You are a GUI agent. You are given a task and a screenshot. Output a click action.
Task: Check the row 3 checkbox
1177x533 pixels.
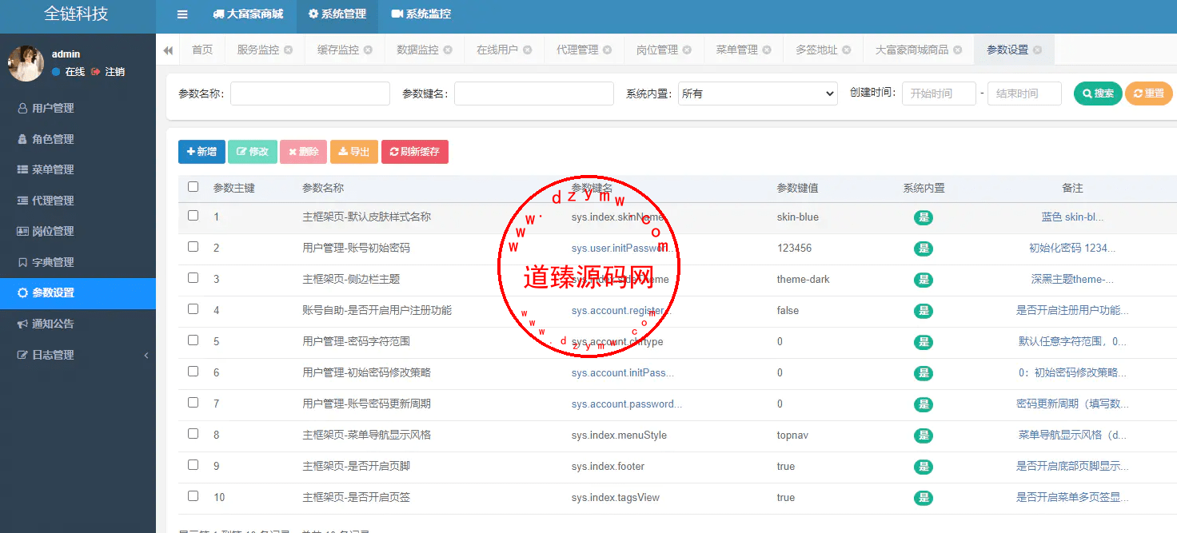point(193,278)
